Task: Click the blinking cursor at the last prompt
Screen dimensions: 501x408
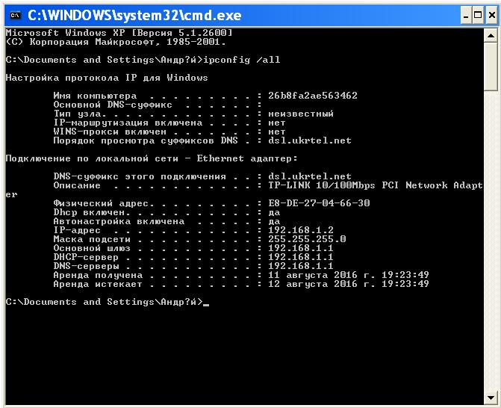Action: click(x=206, y=303)
